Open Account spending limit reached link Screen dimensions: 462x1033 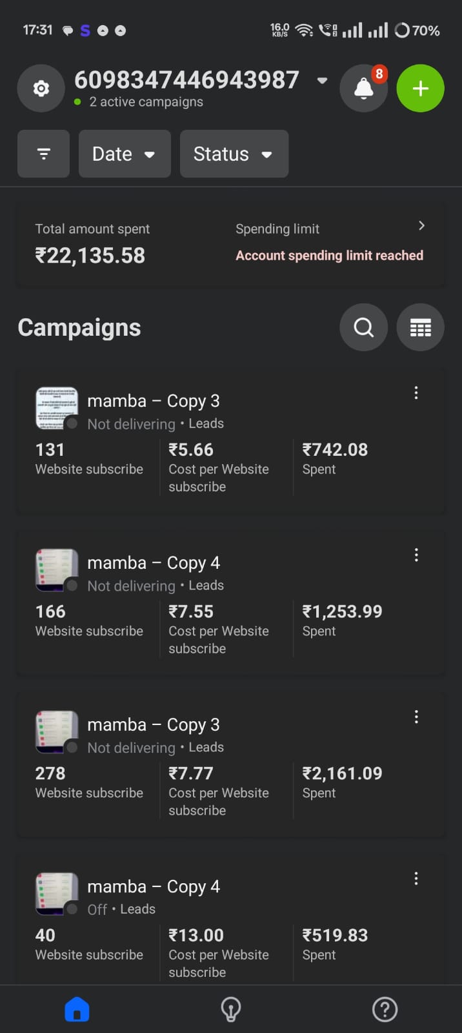pyautogui.click(x=329, y=255)
